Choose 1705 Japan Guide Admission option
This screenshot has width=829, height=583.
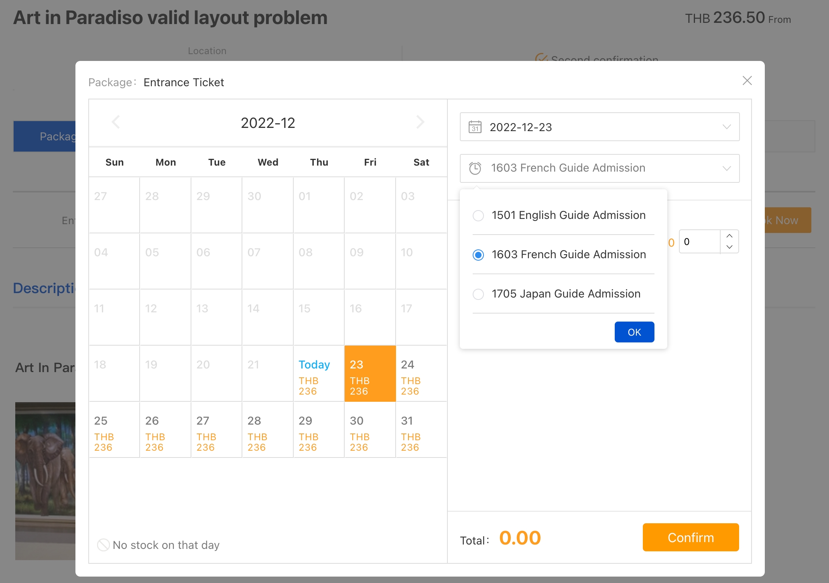[478, 294]
